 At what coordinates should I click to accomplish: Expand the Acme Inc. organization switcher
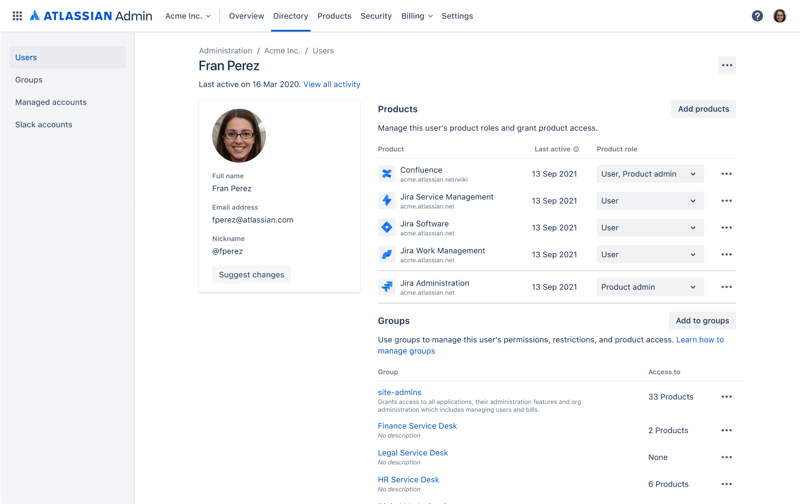point(188,16)
